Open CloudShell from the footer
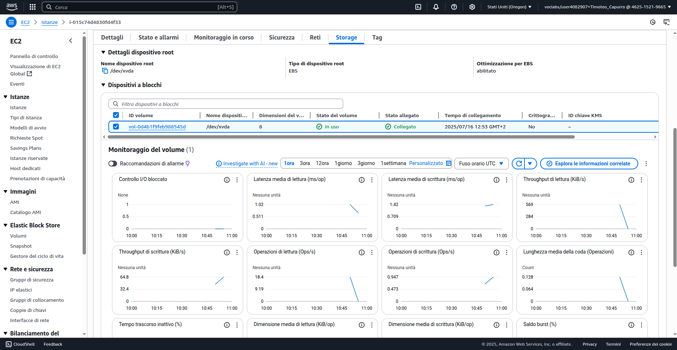Screen dimensions: 677x350 (x=21, y=344)
